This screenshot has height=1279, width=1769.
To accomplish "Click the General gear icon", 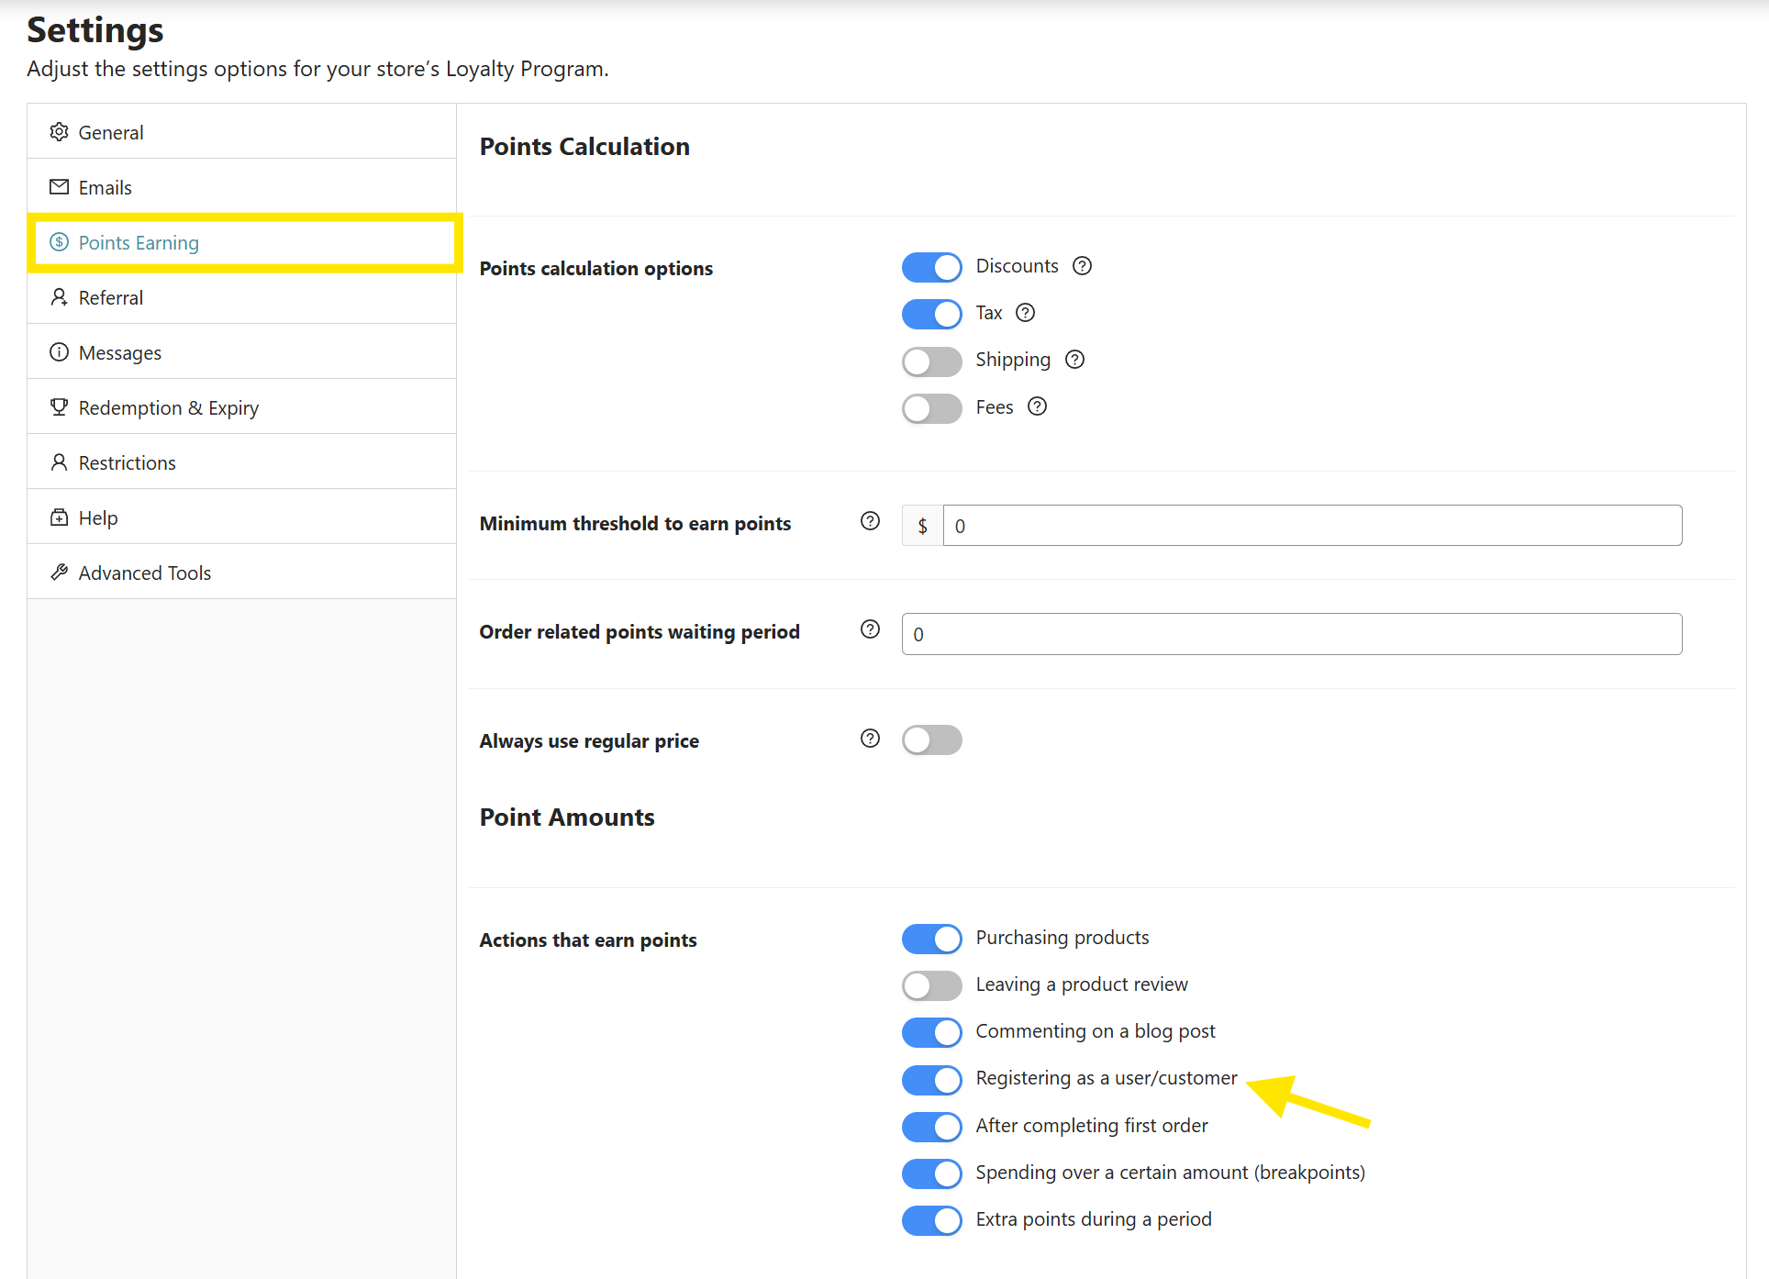I will coord(59,132).
